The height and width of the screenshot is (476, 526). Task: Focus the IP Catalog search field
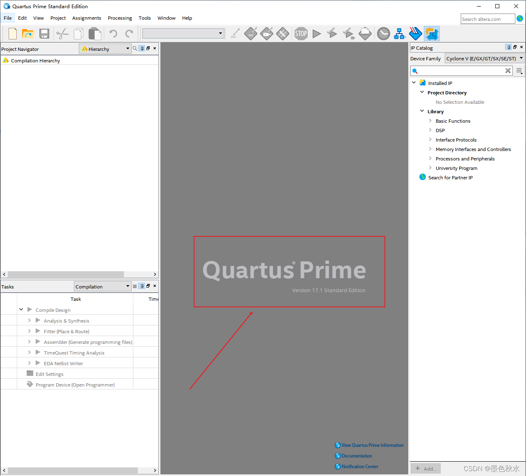tap(462, 71)
